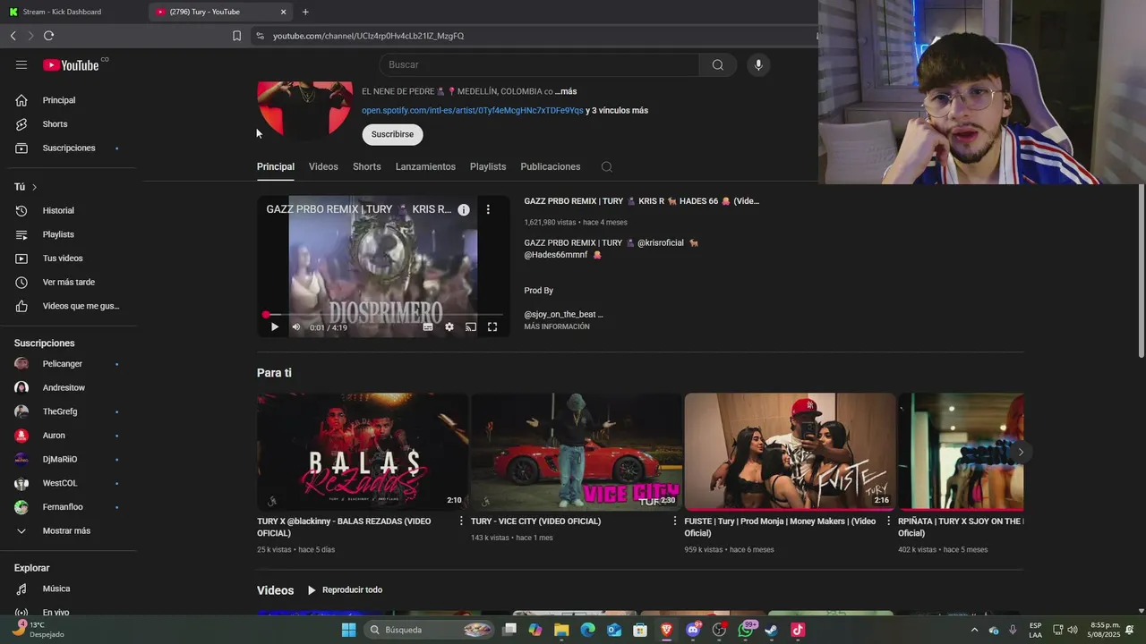
Task: Open options for BALAS REZADAS video
Action: 461,521
